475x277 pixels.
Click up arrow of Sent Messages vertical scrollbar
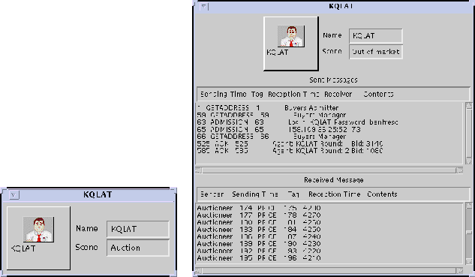[469, 105]
